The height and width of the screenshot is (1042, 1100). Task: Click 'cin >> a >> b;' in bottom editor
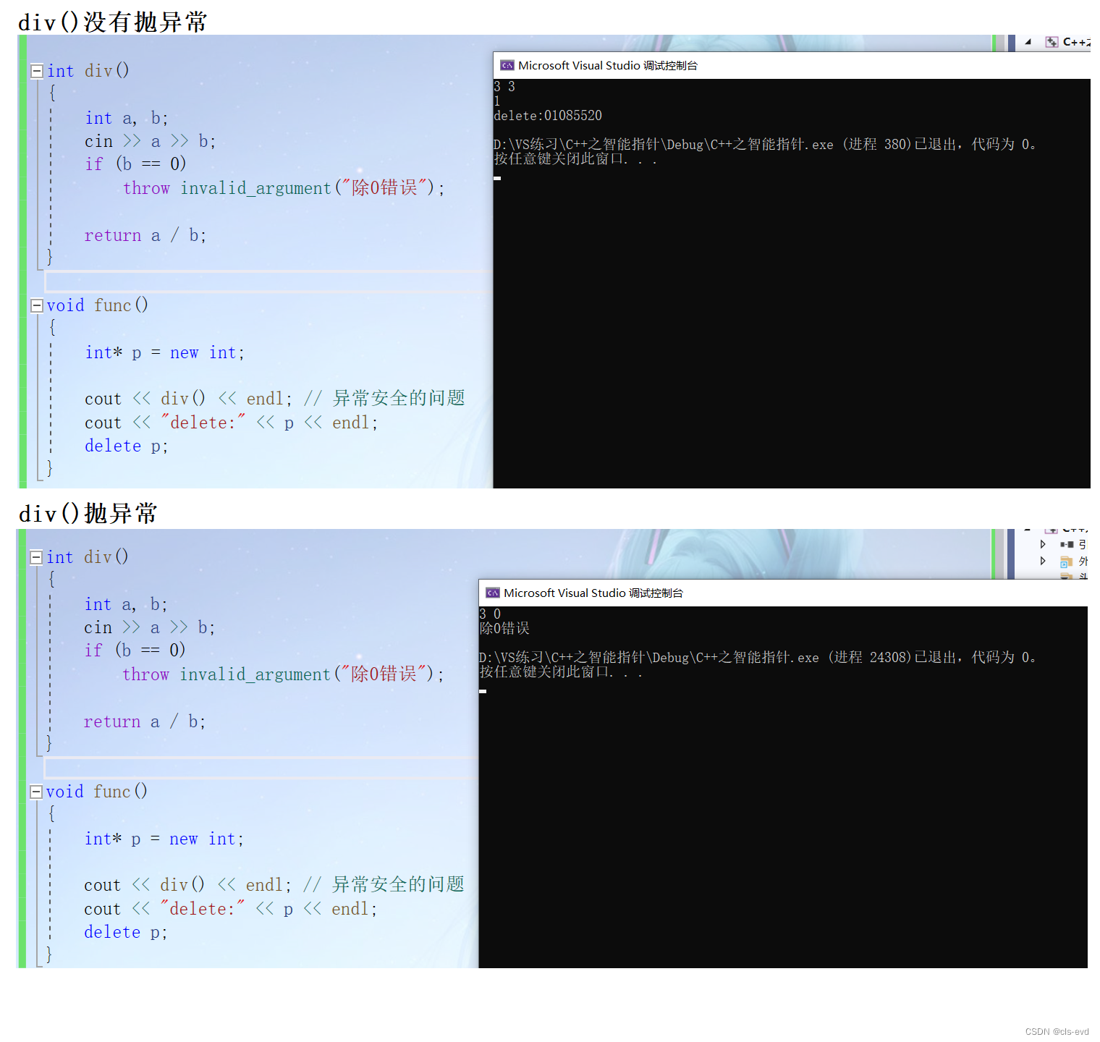point(149,627)
